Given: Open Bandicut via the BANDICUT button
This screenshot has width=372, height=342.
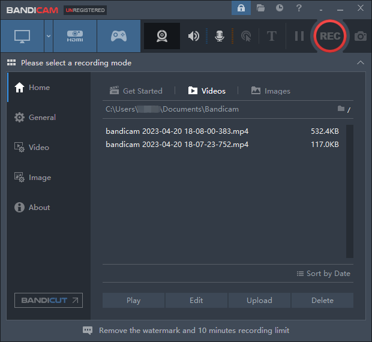Looking at the screenshot, I should (49, 300).
